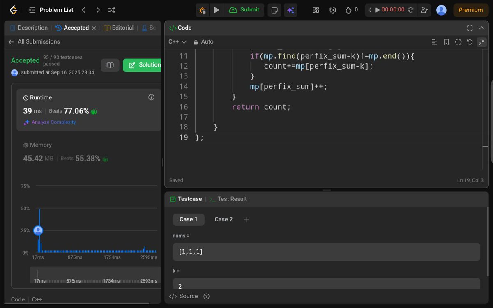Run the code with the play icon
Screen dimensions: 493x308
[216, 10]
